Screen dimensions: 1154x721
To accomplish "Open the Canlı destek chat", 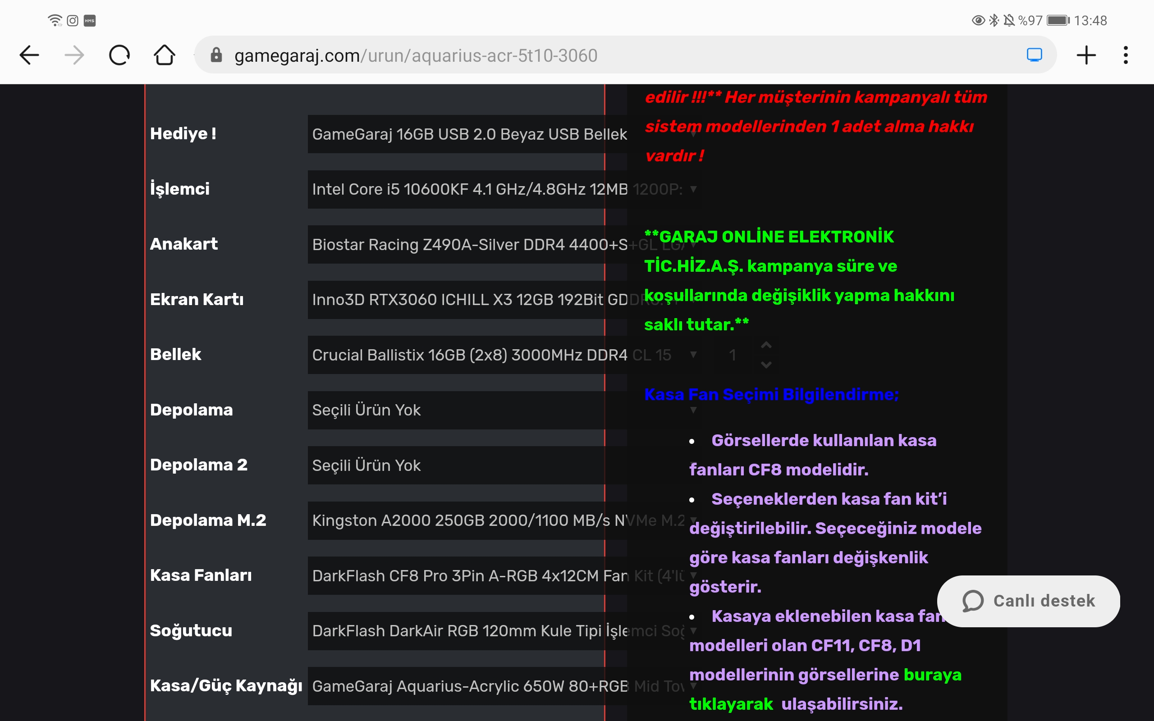I will click(x=1028, y=601).
